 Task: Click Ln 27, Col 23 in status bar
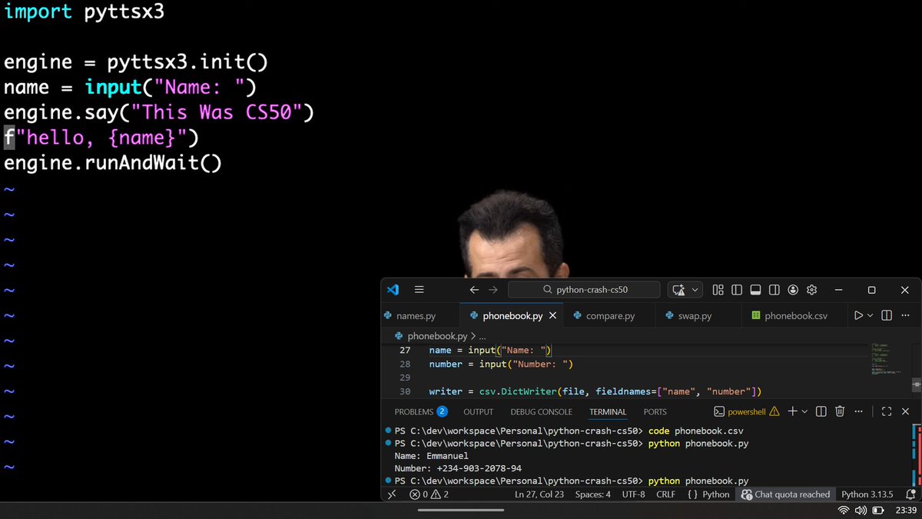pyautogui.click(x=539, y=494)
